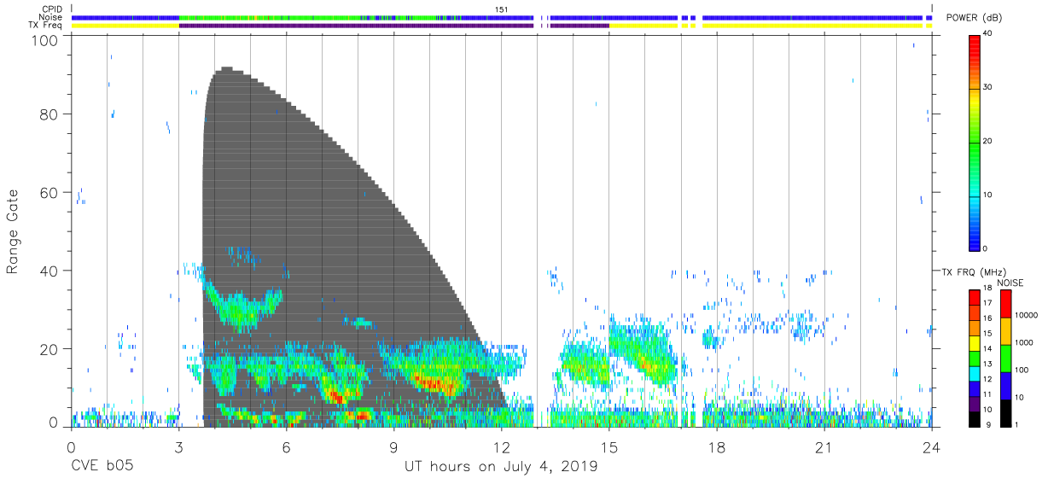The image size is (1048, 484).
Task: Click the 17 label on TX FRQ scale
Action: pyautogui.click(x=987, y=303)
